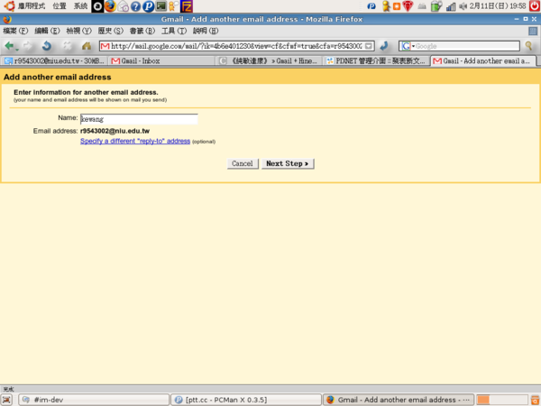This screenshot has width=541, height=406.
Task: Switch to the Gmail + Hine tab
Action: coord(269,60)
